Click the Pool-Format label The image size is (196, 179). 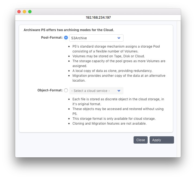tap(52, 38)
